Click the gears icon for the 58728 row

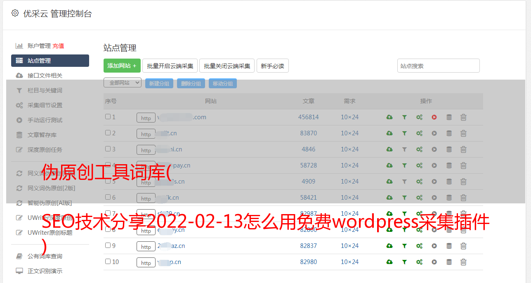tap(419, 165)
